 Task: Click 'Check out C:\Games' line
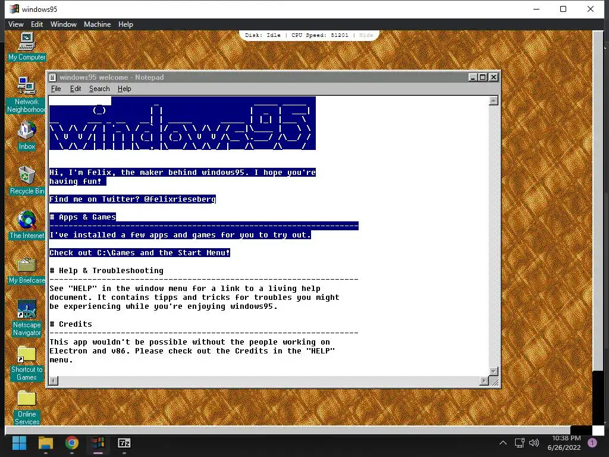pyautogui.click(x=139, y=252)
